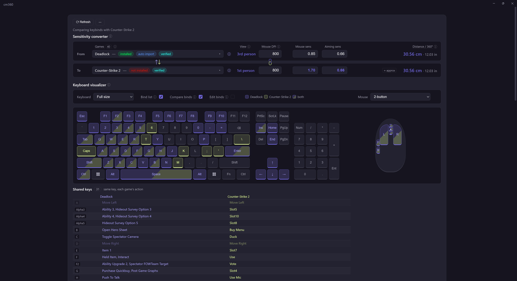Click the From Mouse DPI 800 field
The height and width of the screenshot is (281, 517).
270,54
